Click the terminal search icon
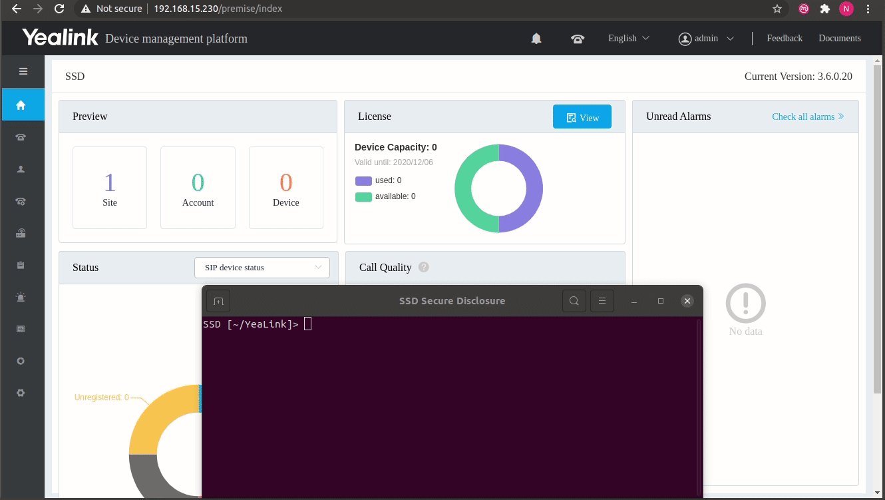The height and width of the screenshot is (500, 885). 574,301
